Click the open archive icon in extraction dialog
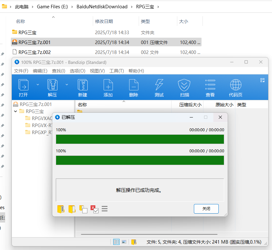 point(61,209)
